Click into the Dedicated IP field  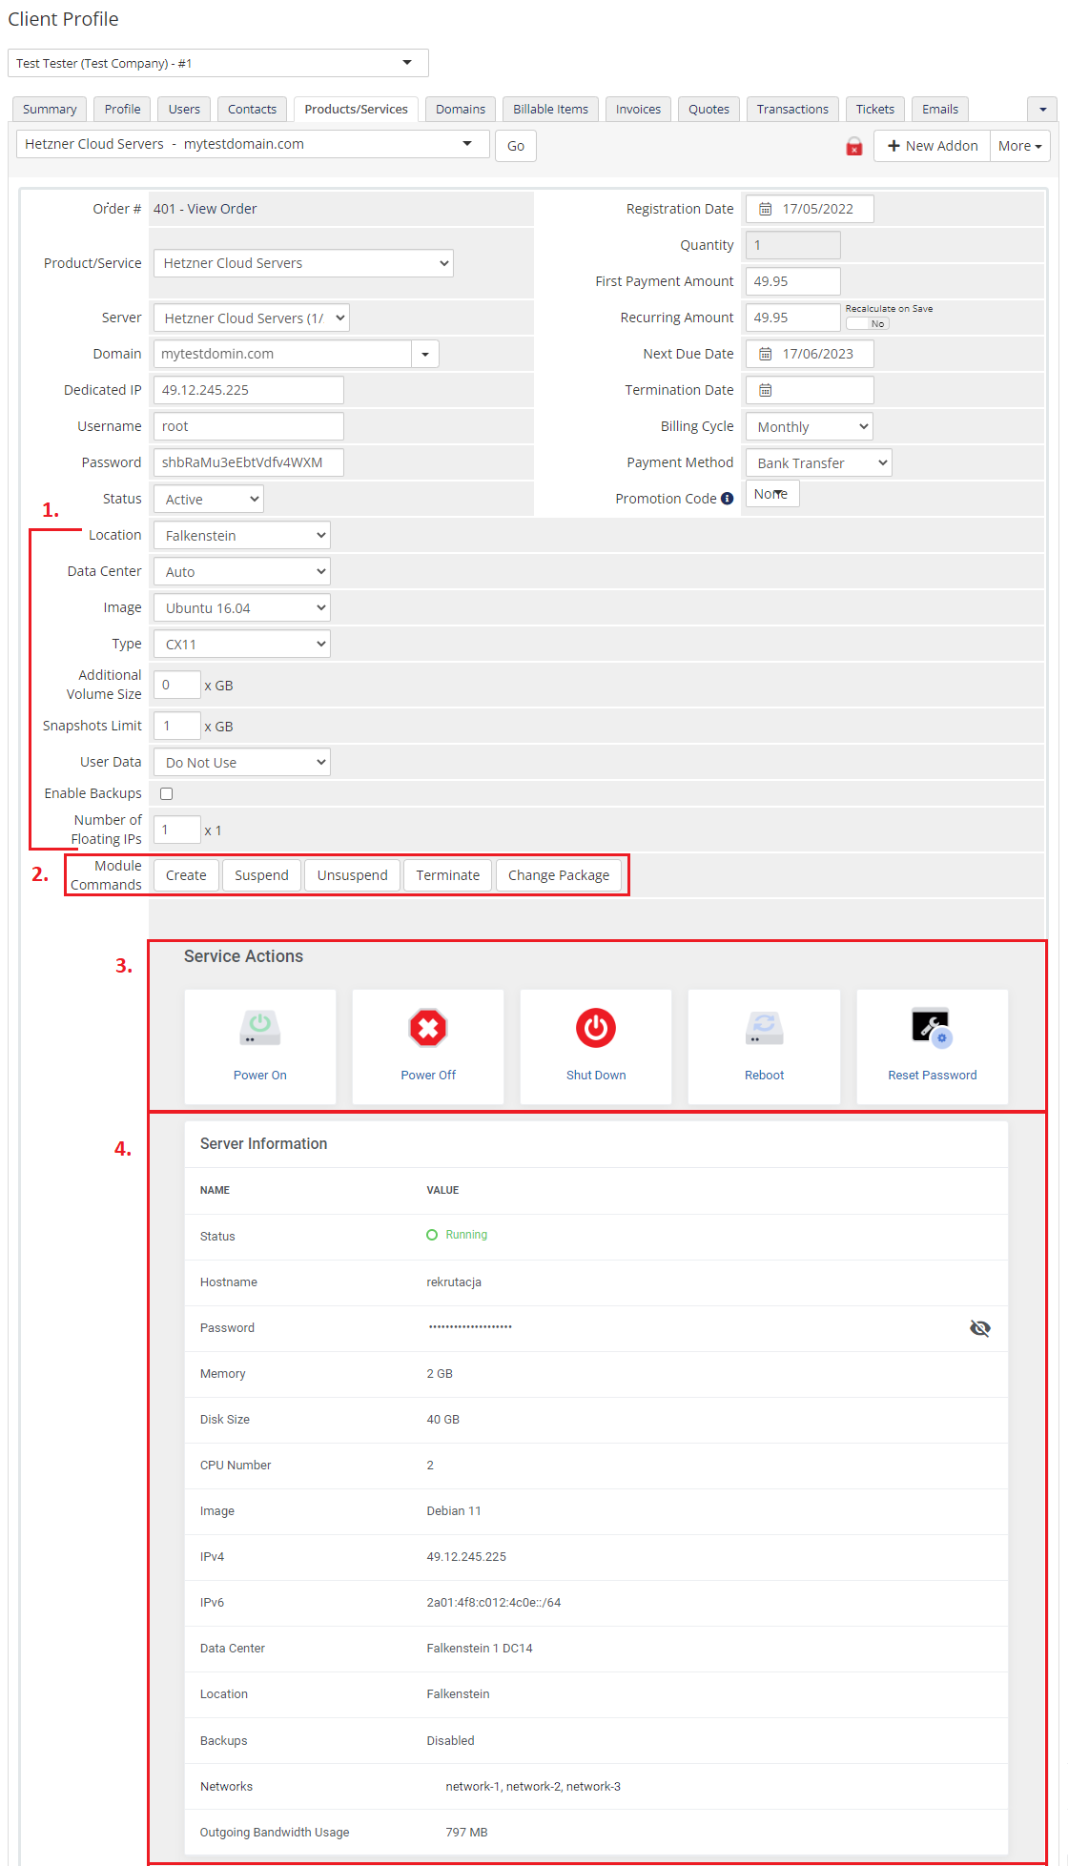[248, 390]
